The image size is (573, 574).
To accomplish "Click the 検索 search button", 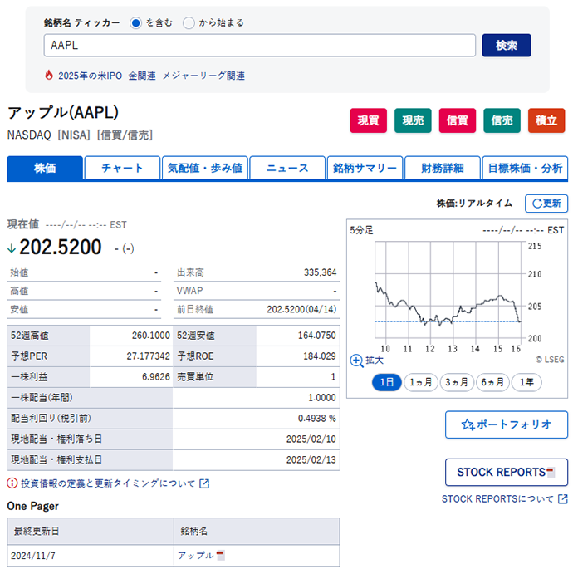I will click(x=506, y=46).
